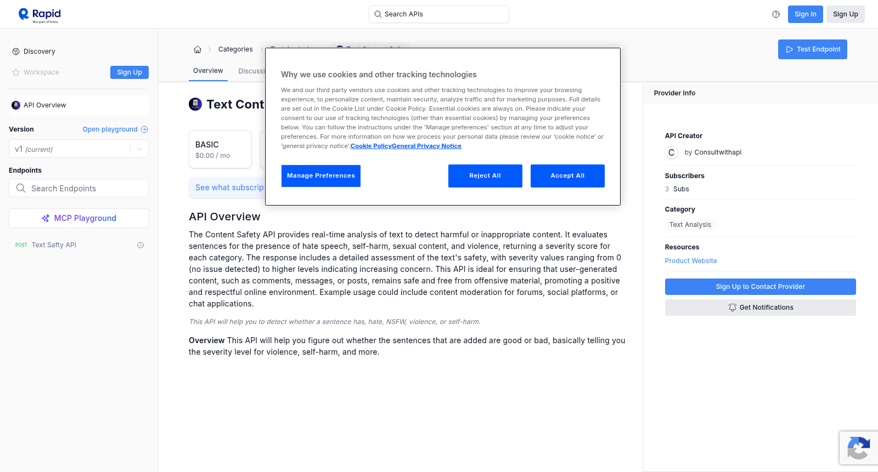Click the Get Notifications bell icon
The width and height of the screenshot is (878, 472).
(732, 308)
